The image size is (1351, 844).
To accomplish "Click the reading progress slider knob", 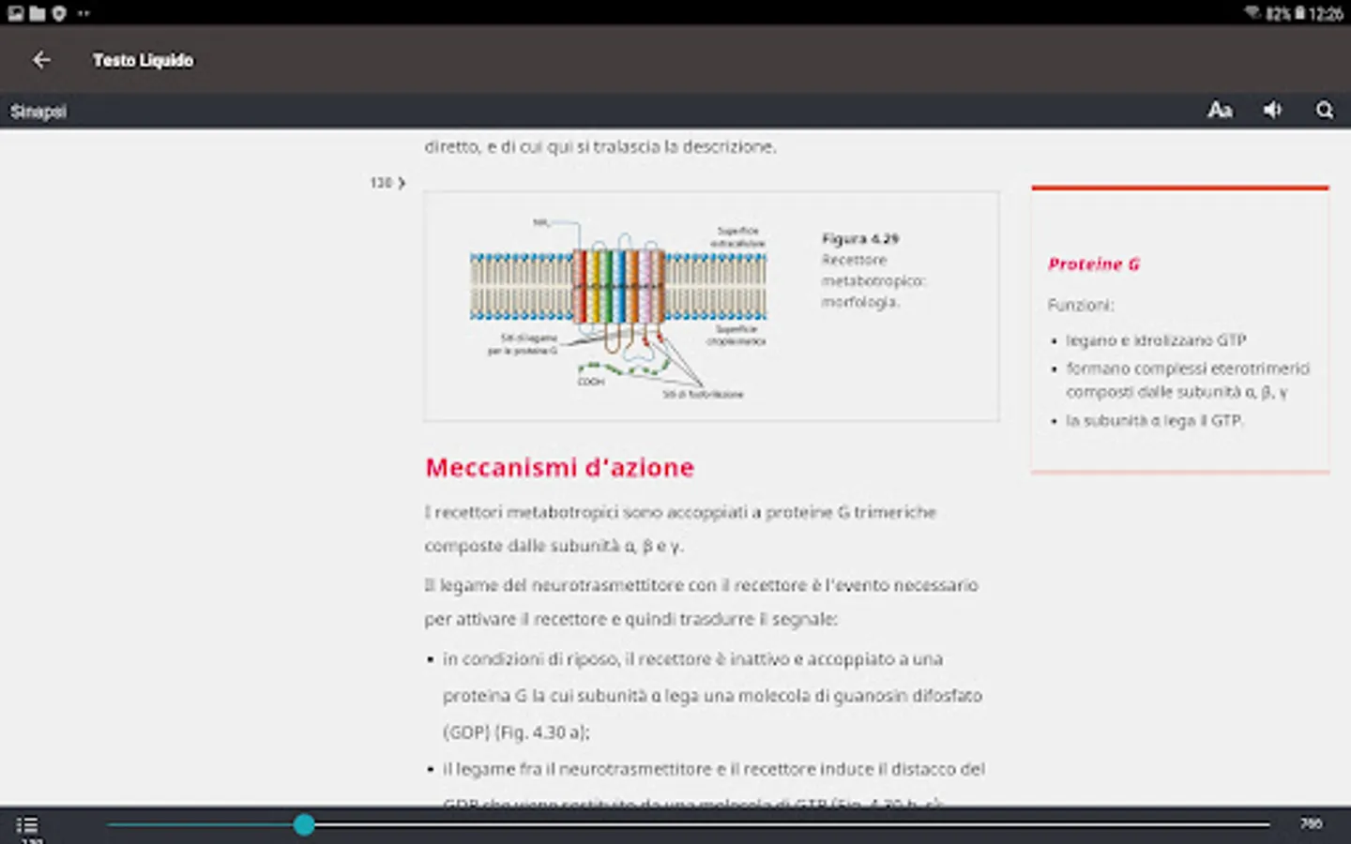I will (303, 824).
